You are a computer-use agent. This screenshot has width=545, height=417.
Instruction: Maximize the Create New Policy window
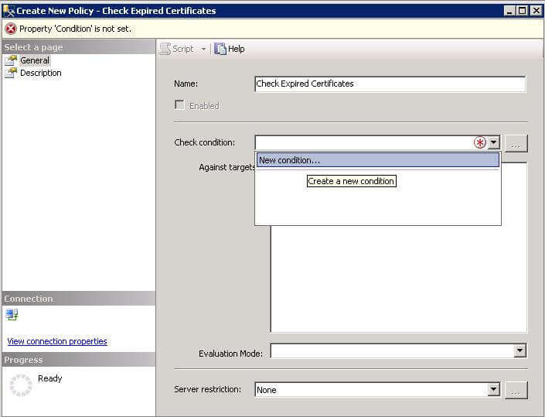[x=522, y=11]
